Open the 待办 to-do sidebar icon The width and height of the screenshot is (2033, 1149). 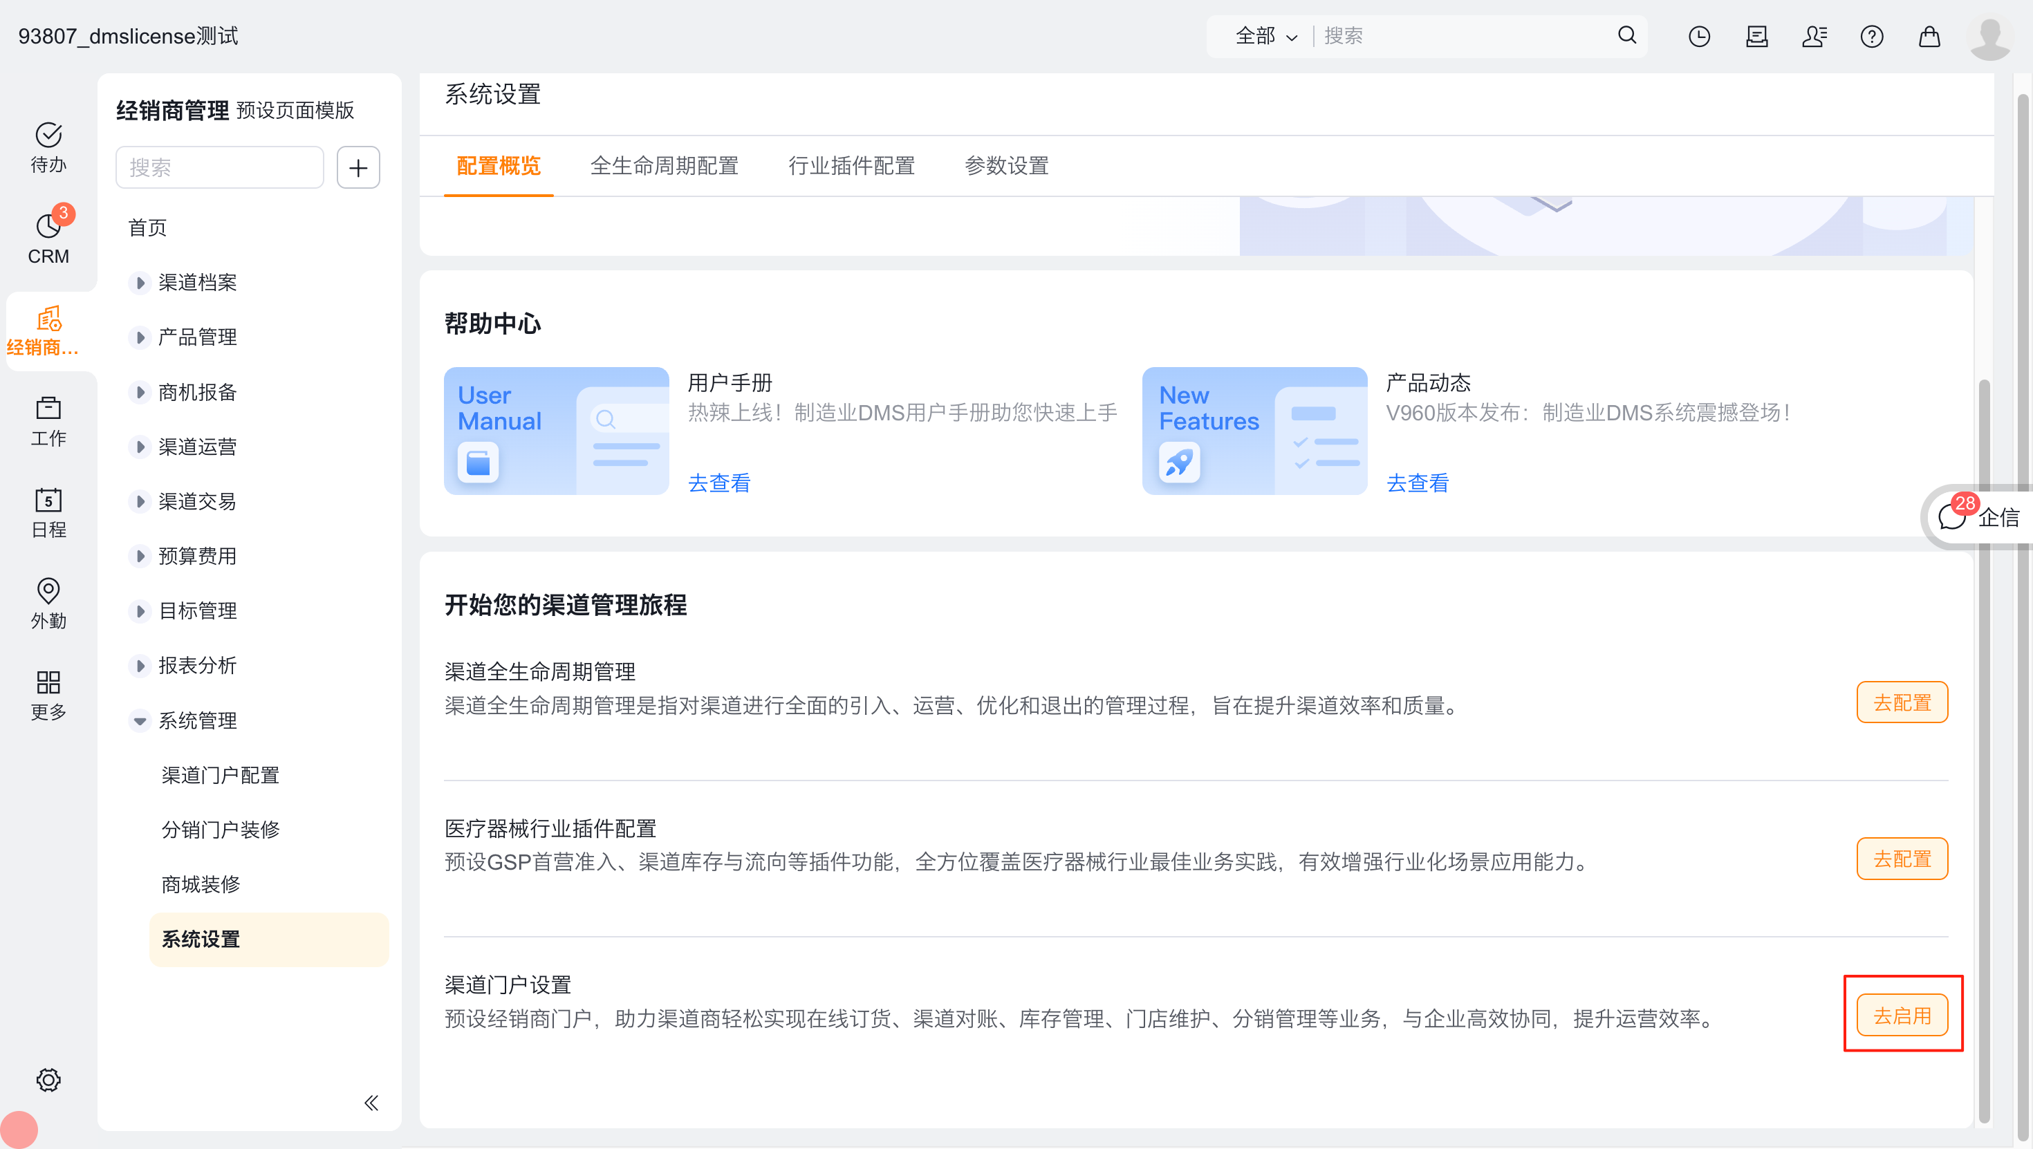[x=48, y=147]
